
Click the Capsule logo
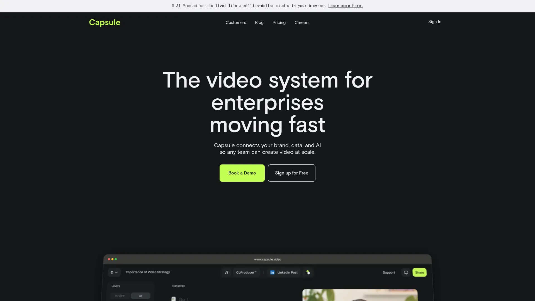(104, 22)
